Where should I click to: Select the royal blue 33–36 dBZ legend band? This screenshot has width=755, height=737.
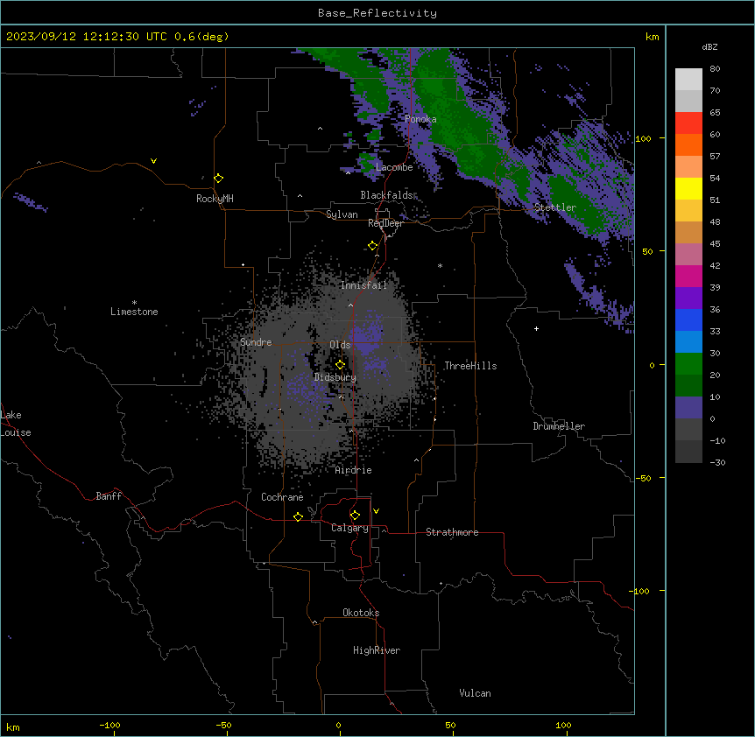688,319
